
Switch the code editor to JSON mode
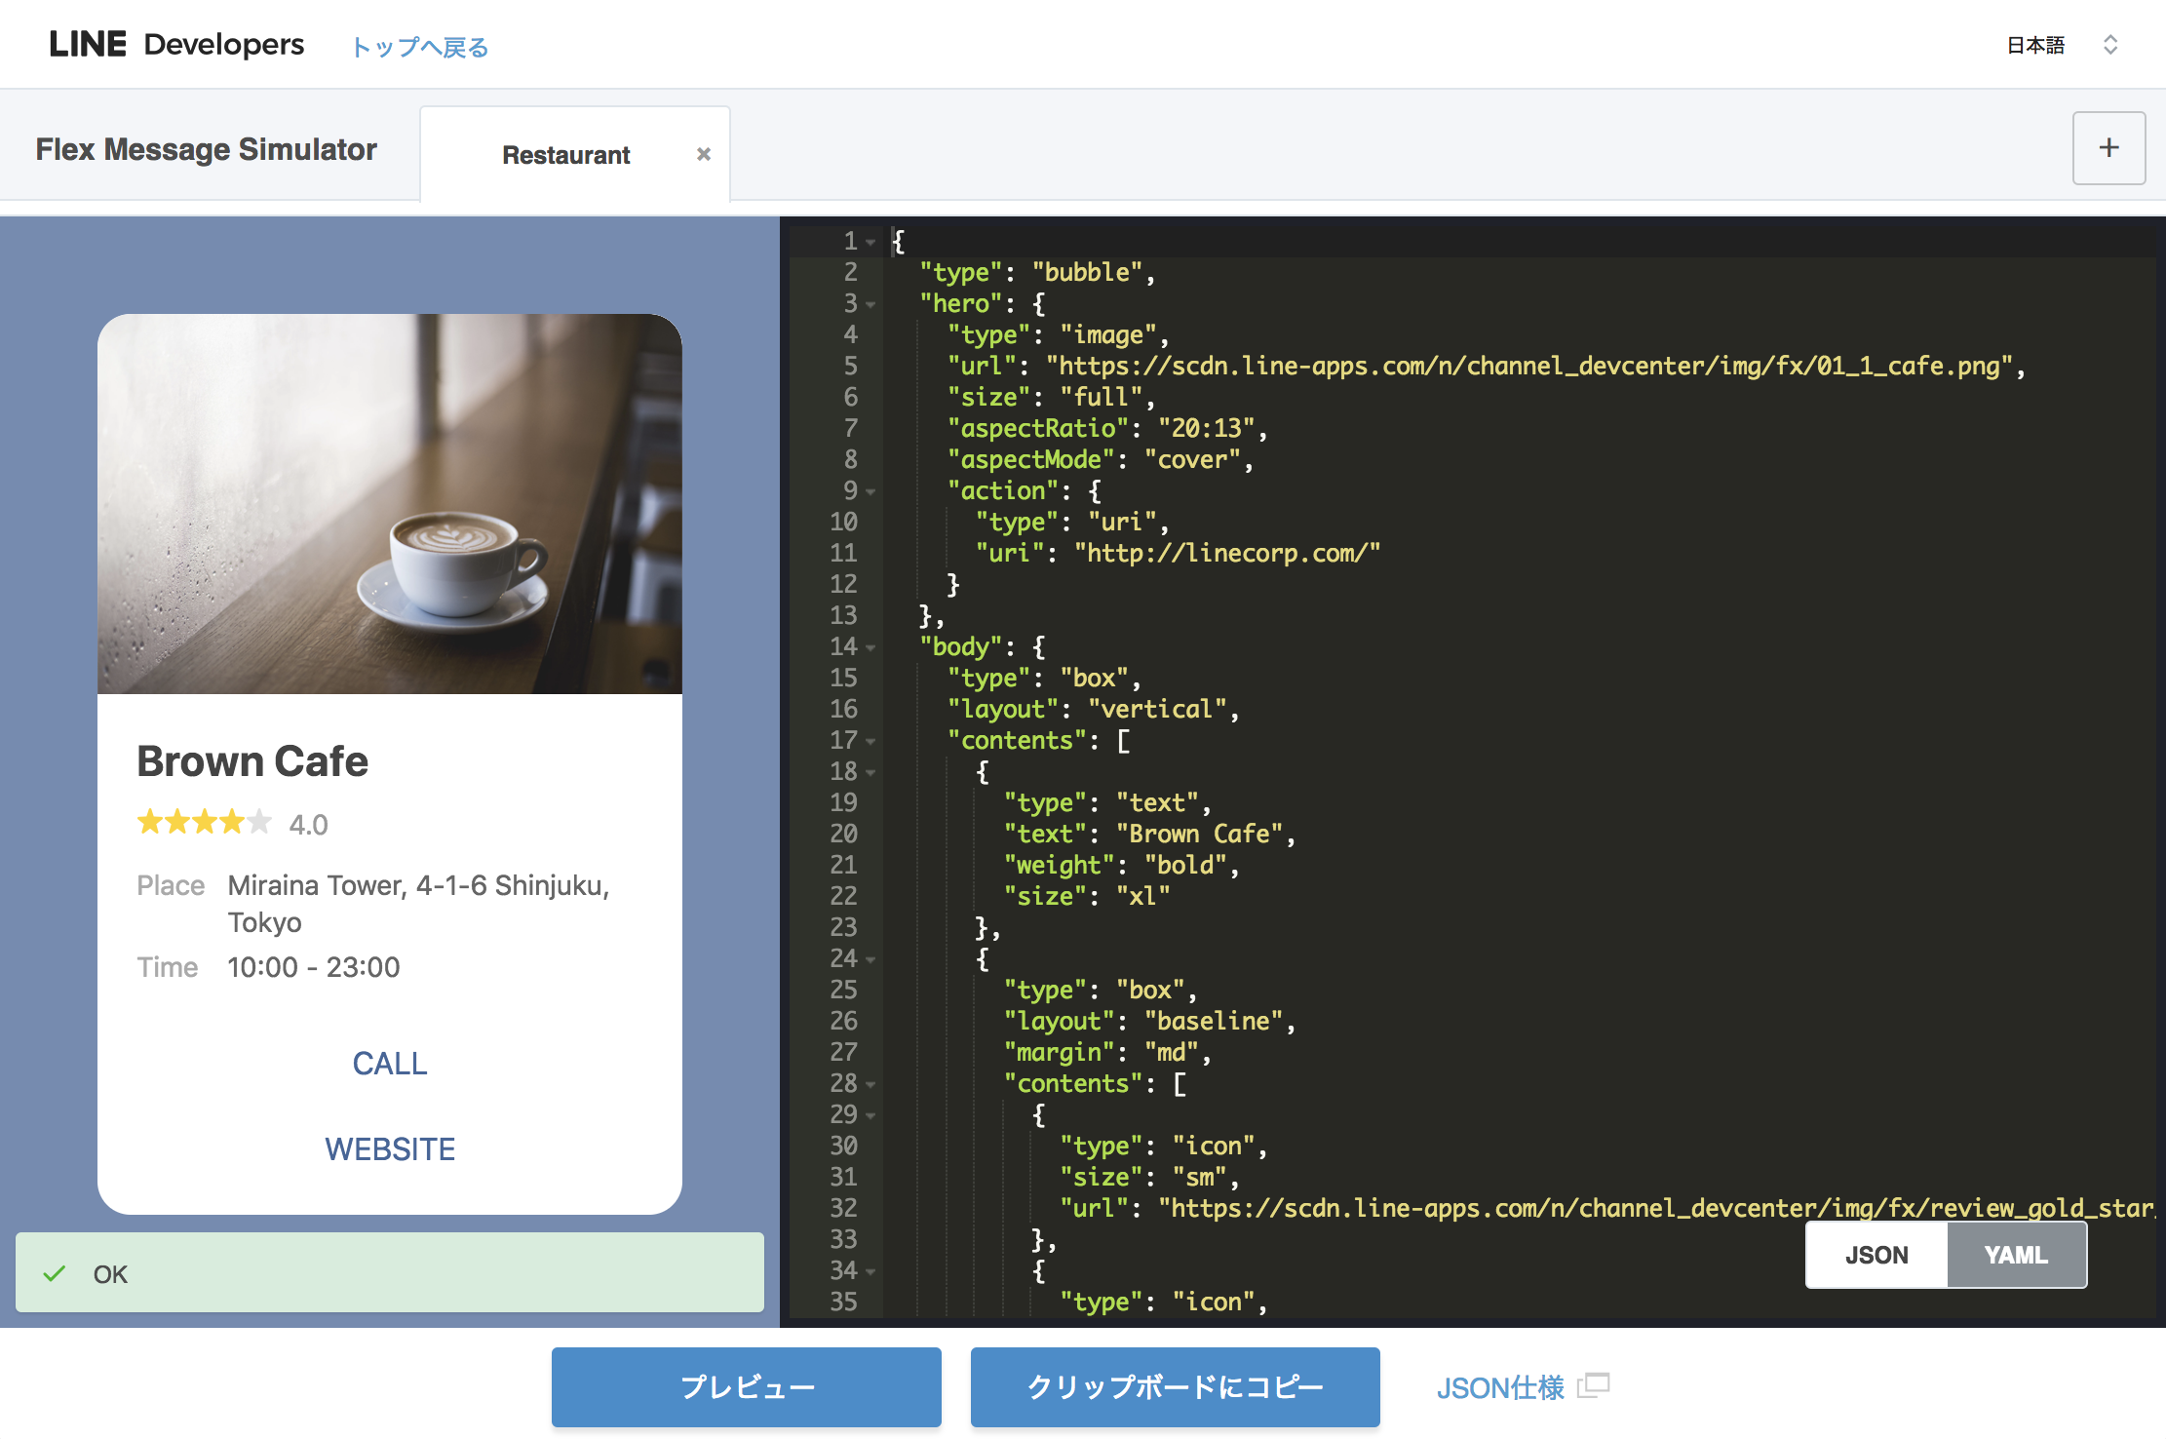pos(1876,1255)
